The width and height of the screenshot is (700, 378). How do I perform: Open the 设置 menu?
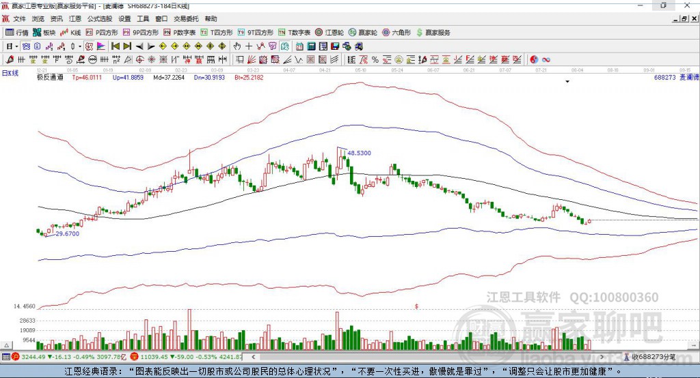tap(124, 18)
